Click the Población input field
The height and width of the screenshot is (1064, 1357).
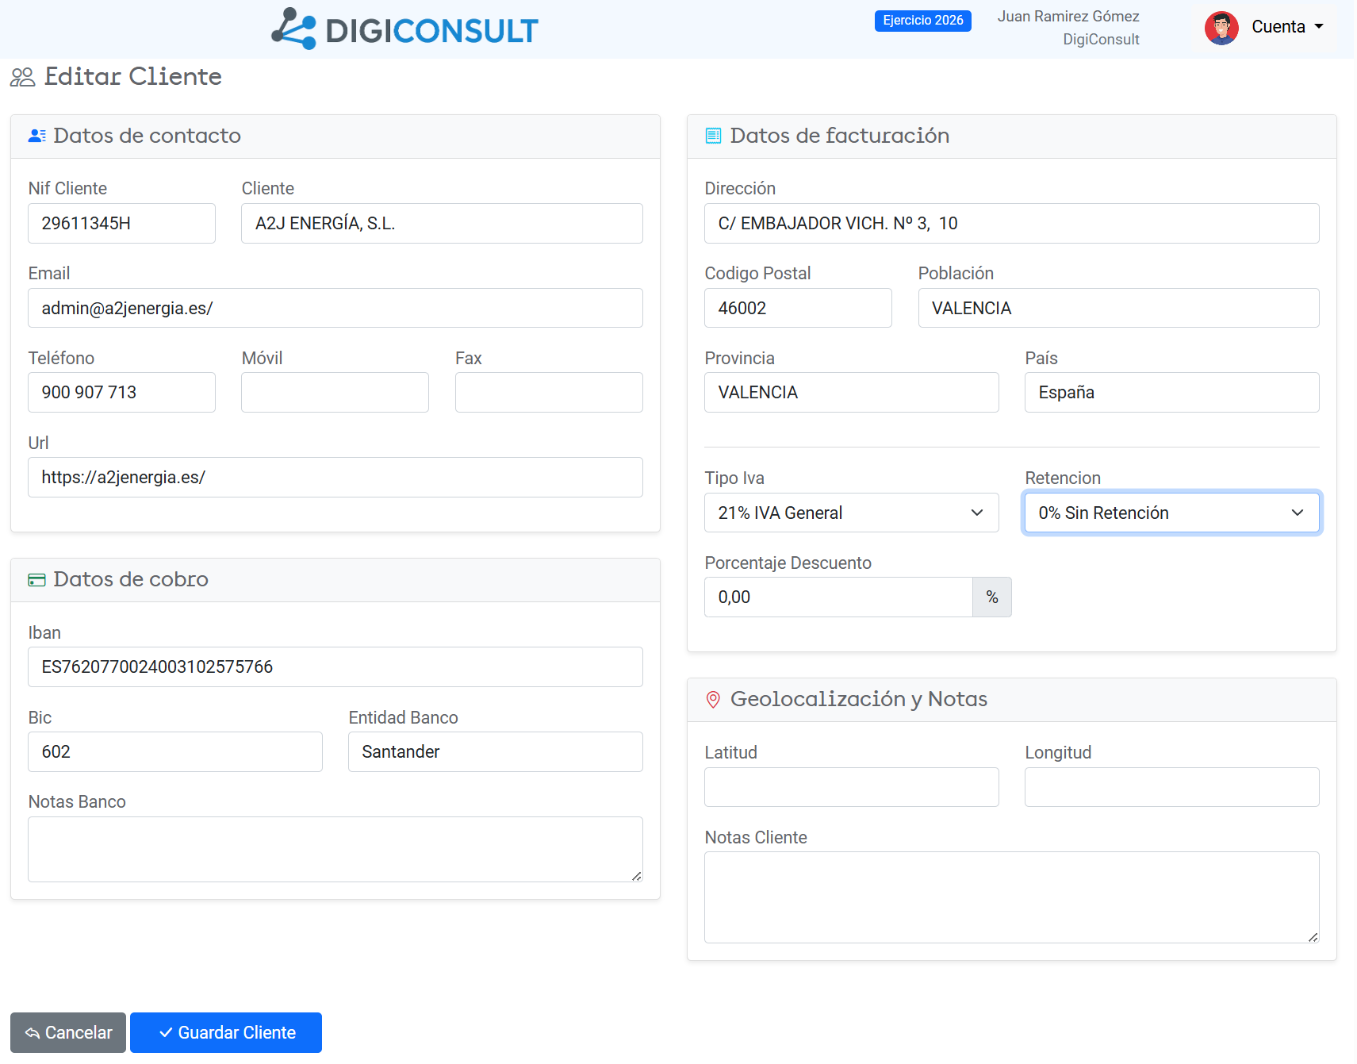[1118, 308]
